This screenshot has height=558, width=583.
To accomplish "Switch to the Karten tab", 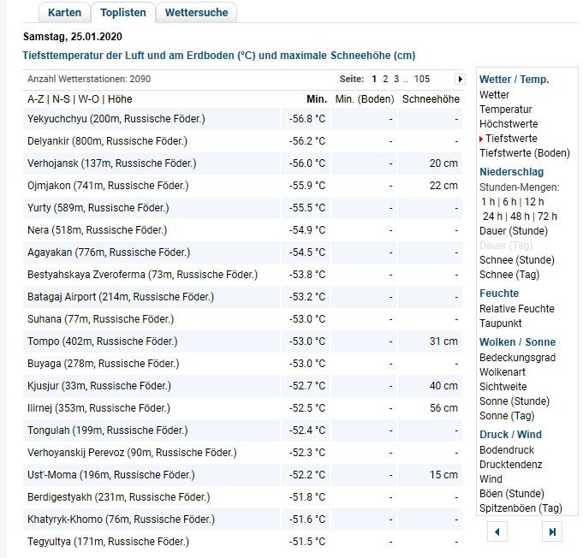I will 65,13.
